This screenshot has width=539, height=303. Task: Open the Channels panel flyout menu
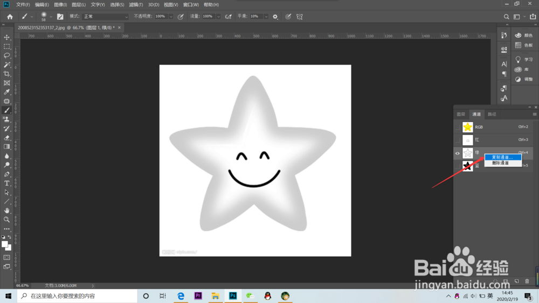[535, 114]
